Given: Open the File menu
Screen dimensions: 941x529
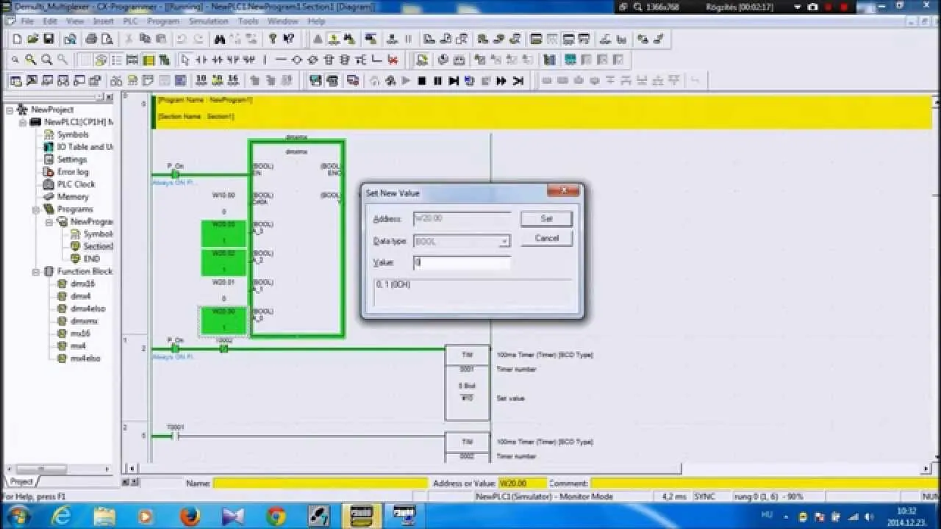Looking at the screenshot, I should pyautogui.click(x=27, y=21).
